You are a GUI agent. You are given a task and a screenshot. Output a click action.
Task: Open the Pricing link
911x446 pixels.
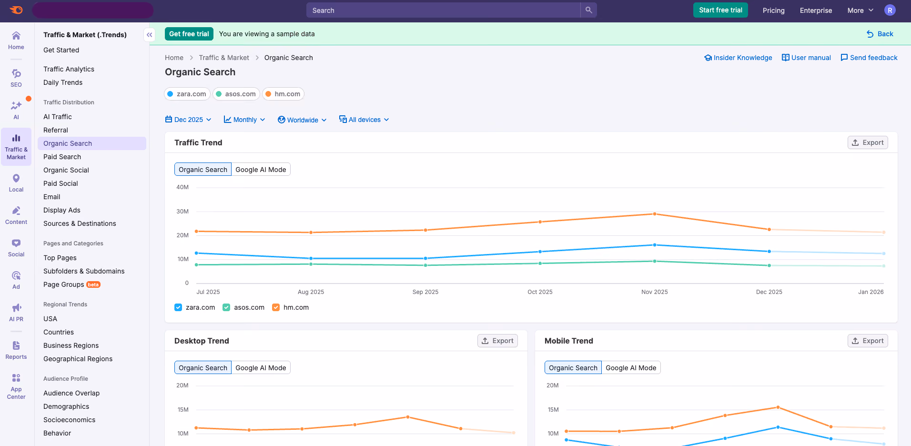pyautogui.click(x=773, y=10)
